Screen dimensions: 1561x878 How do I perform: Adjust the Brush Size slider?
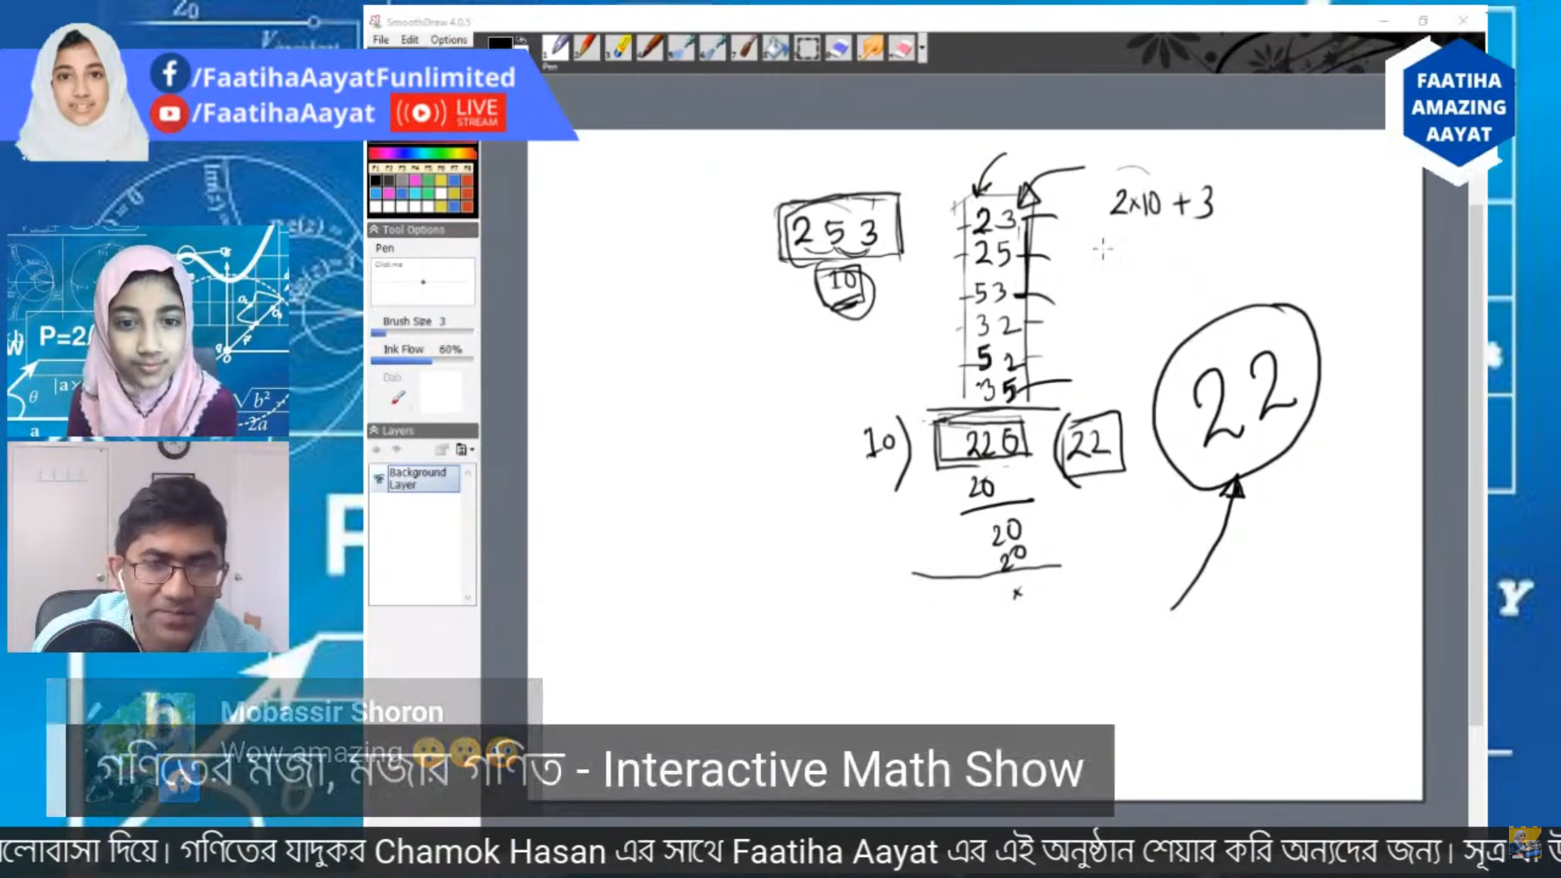click(422, 333)
